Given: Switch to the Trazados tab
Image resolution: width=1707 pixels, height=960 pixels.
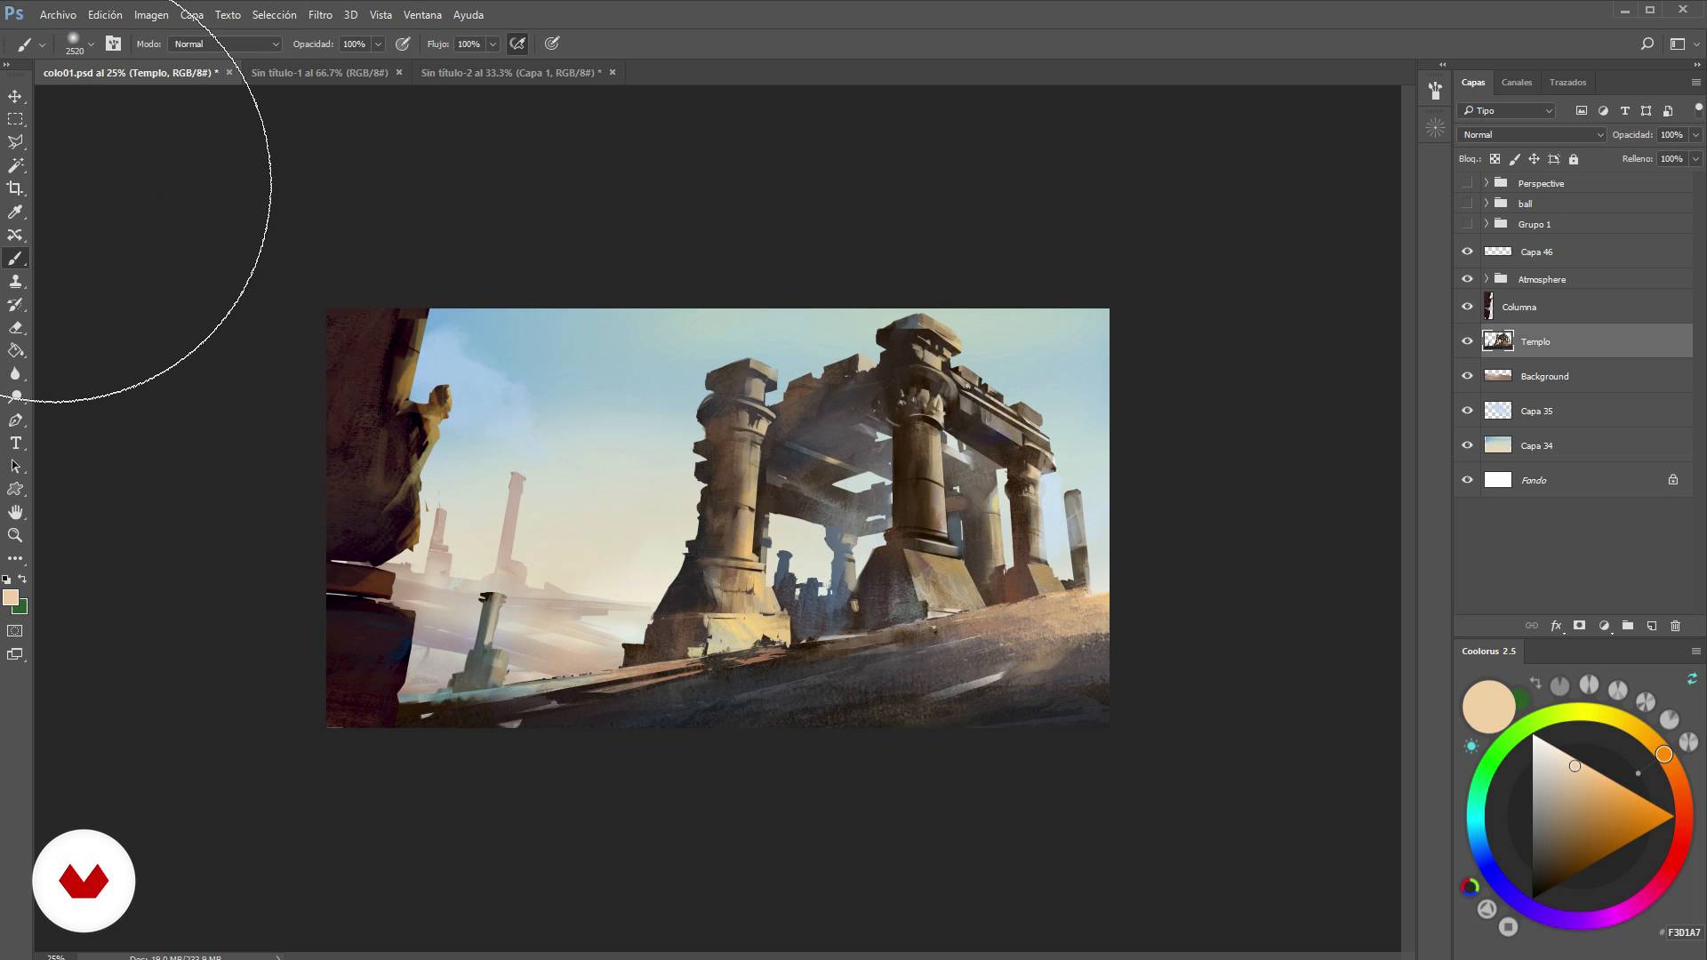Looking at the screenshot, I should (x=1567, y=82).
